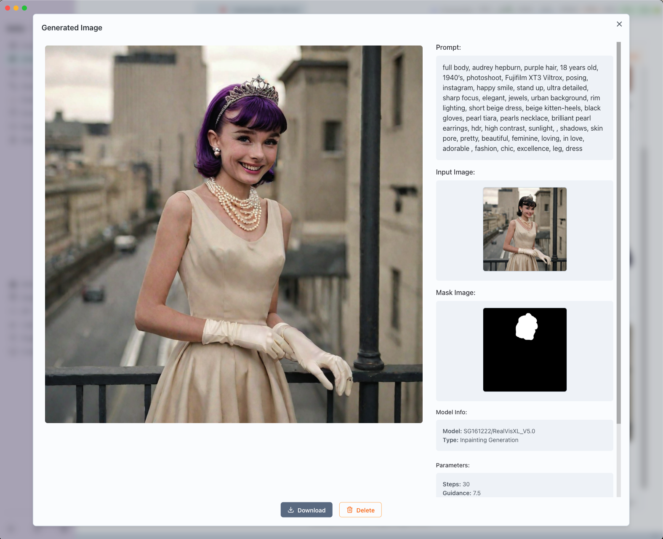Click the orange trash can icon
The image size is (663, 539).
click(349, 510)
